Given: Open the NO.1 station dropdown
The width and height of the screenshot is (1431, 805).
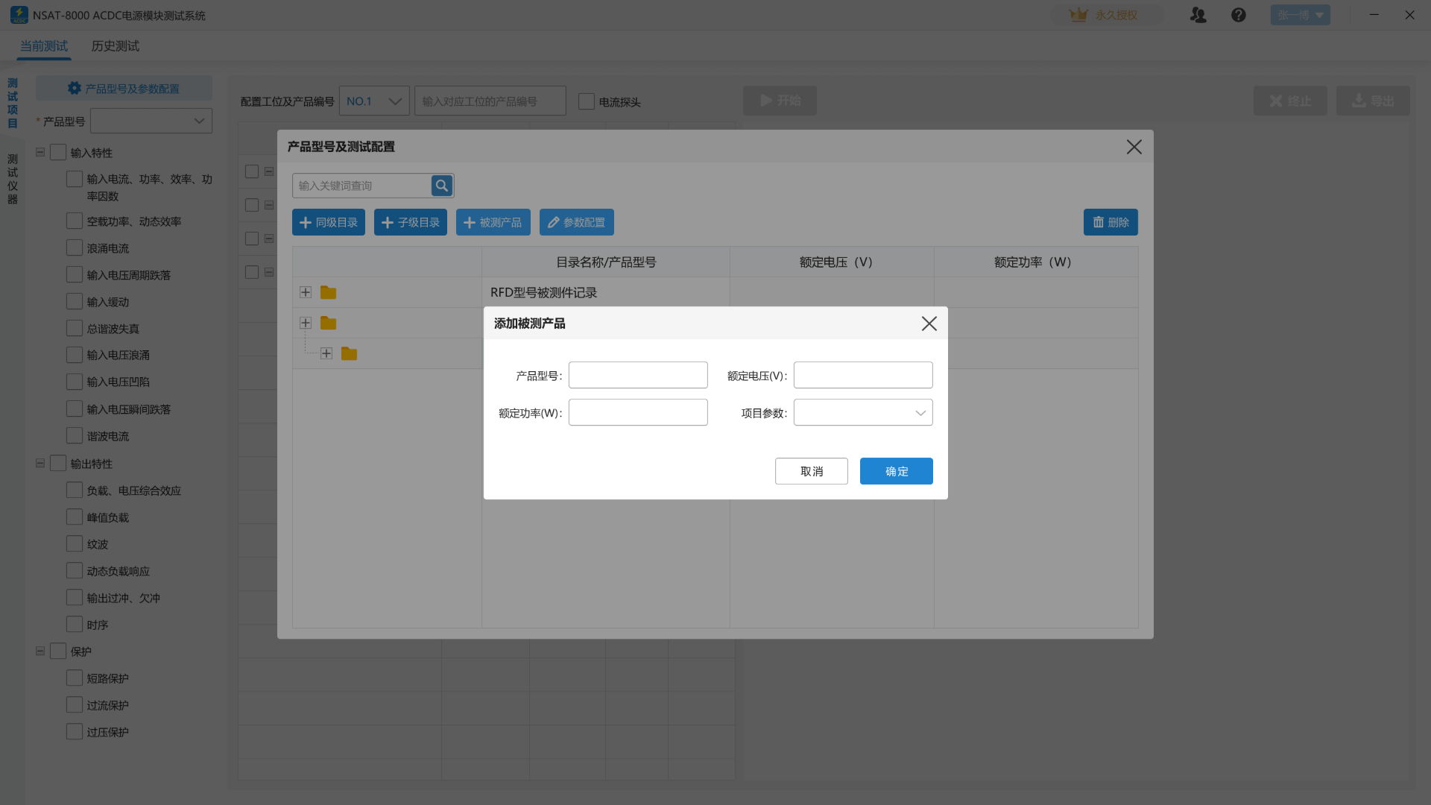Looking at the screenshot, I should pos(373,101).
